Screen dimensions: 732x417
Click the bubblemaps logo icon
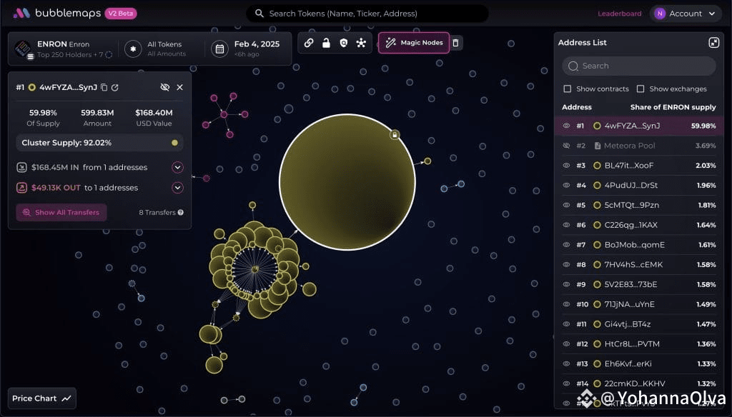21,13
